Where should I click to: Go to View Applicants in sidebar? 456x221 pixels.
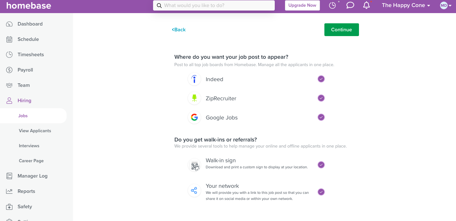[x=35, y=131]
